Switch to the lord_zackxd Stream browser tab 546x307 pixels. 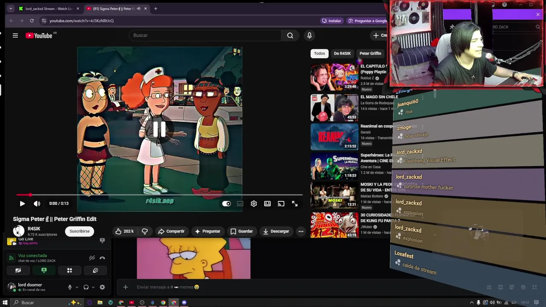(48, 9)
